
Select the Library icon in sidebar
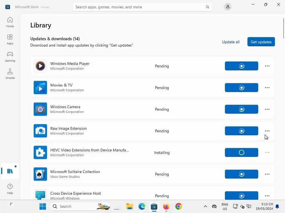pos(10,171)
